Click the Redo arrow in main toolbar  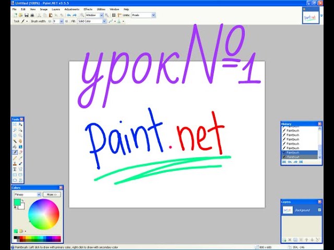click(x=74, y=15)
